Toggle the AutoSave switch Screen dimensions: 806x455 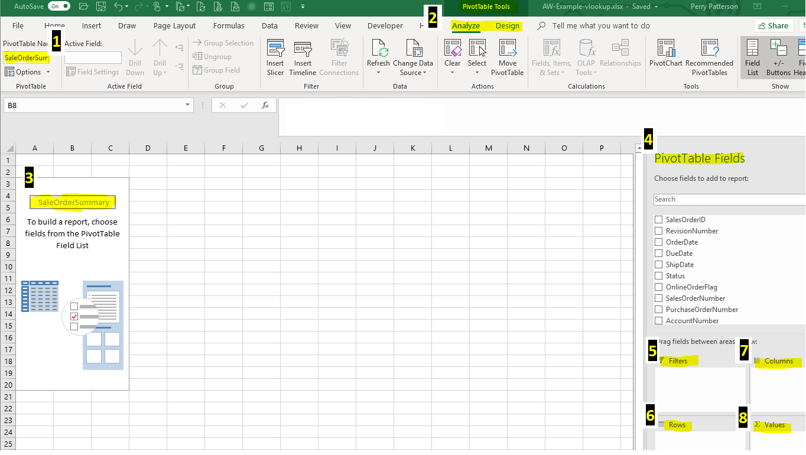[58, 6]
